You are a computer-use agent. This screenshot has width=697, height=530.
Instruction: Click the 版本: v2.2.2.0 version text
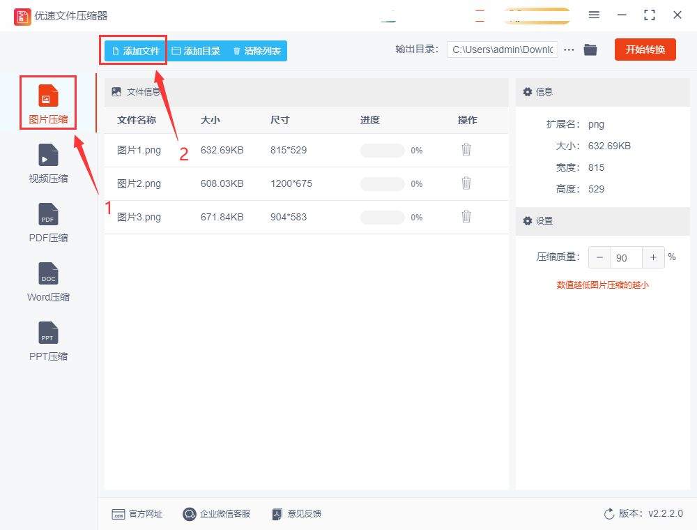(651, 513)
